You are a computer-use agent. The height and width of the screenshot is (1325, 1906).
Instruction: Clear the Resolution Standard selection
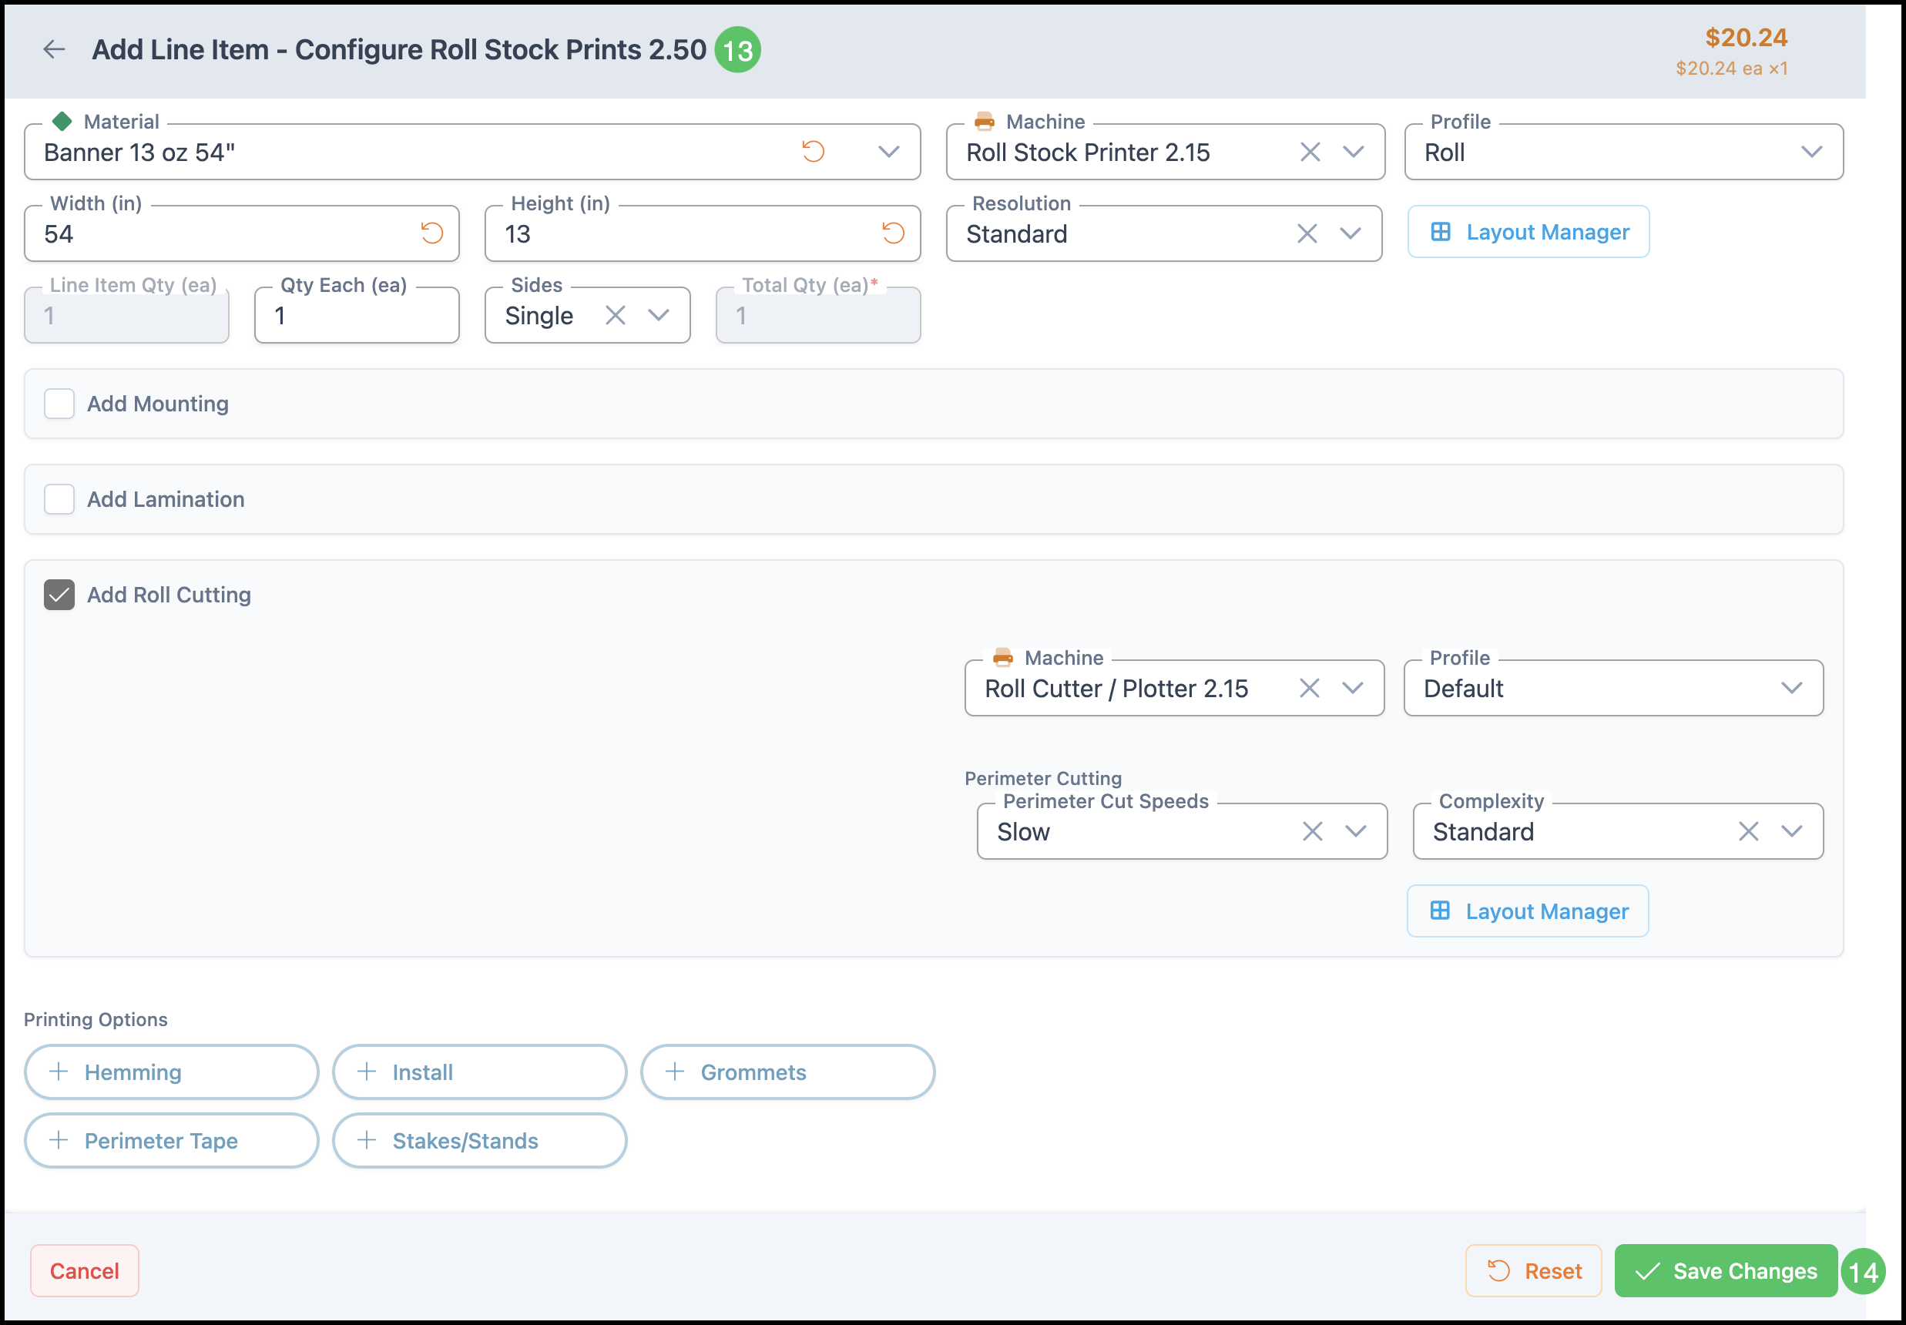pyautogui.click(x=1307, y=234)
